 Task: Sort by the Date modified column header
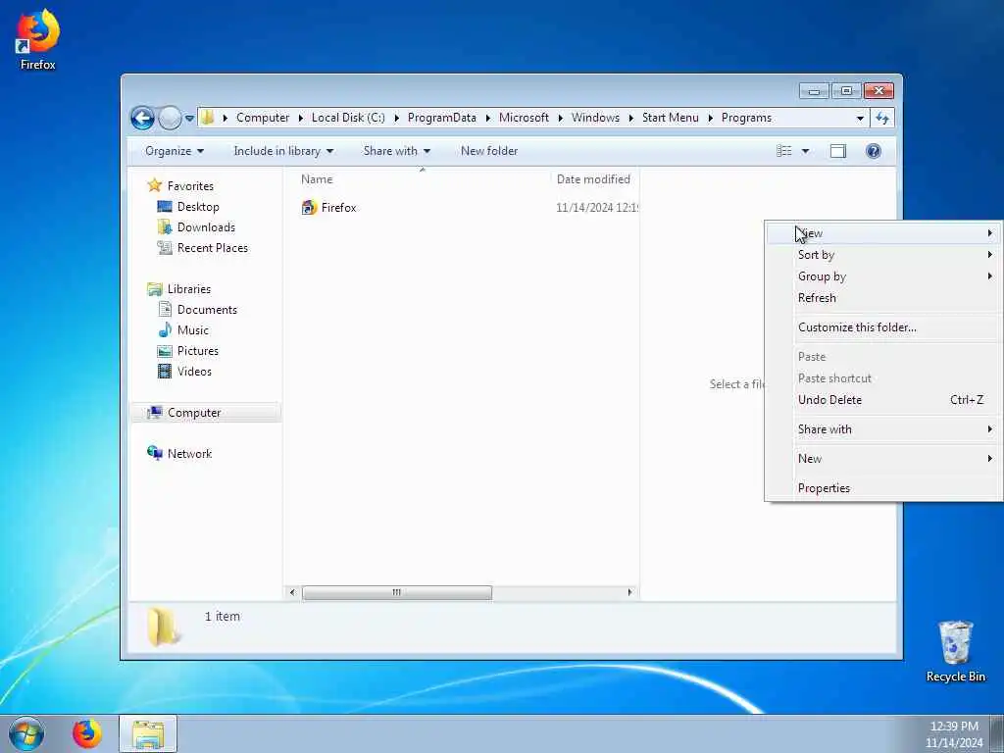pyautogui.click(x=593, y=179)
